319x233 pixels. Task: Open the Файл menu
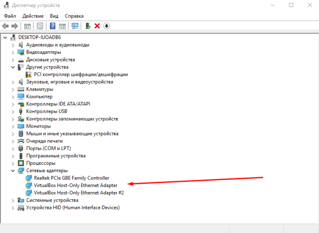click(10, 16)
